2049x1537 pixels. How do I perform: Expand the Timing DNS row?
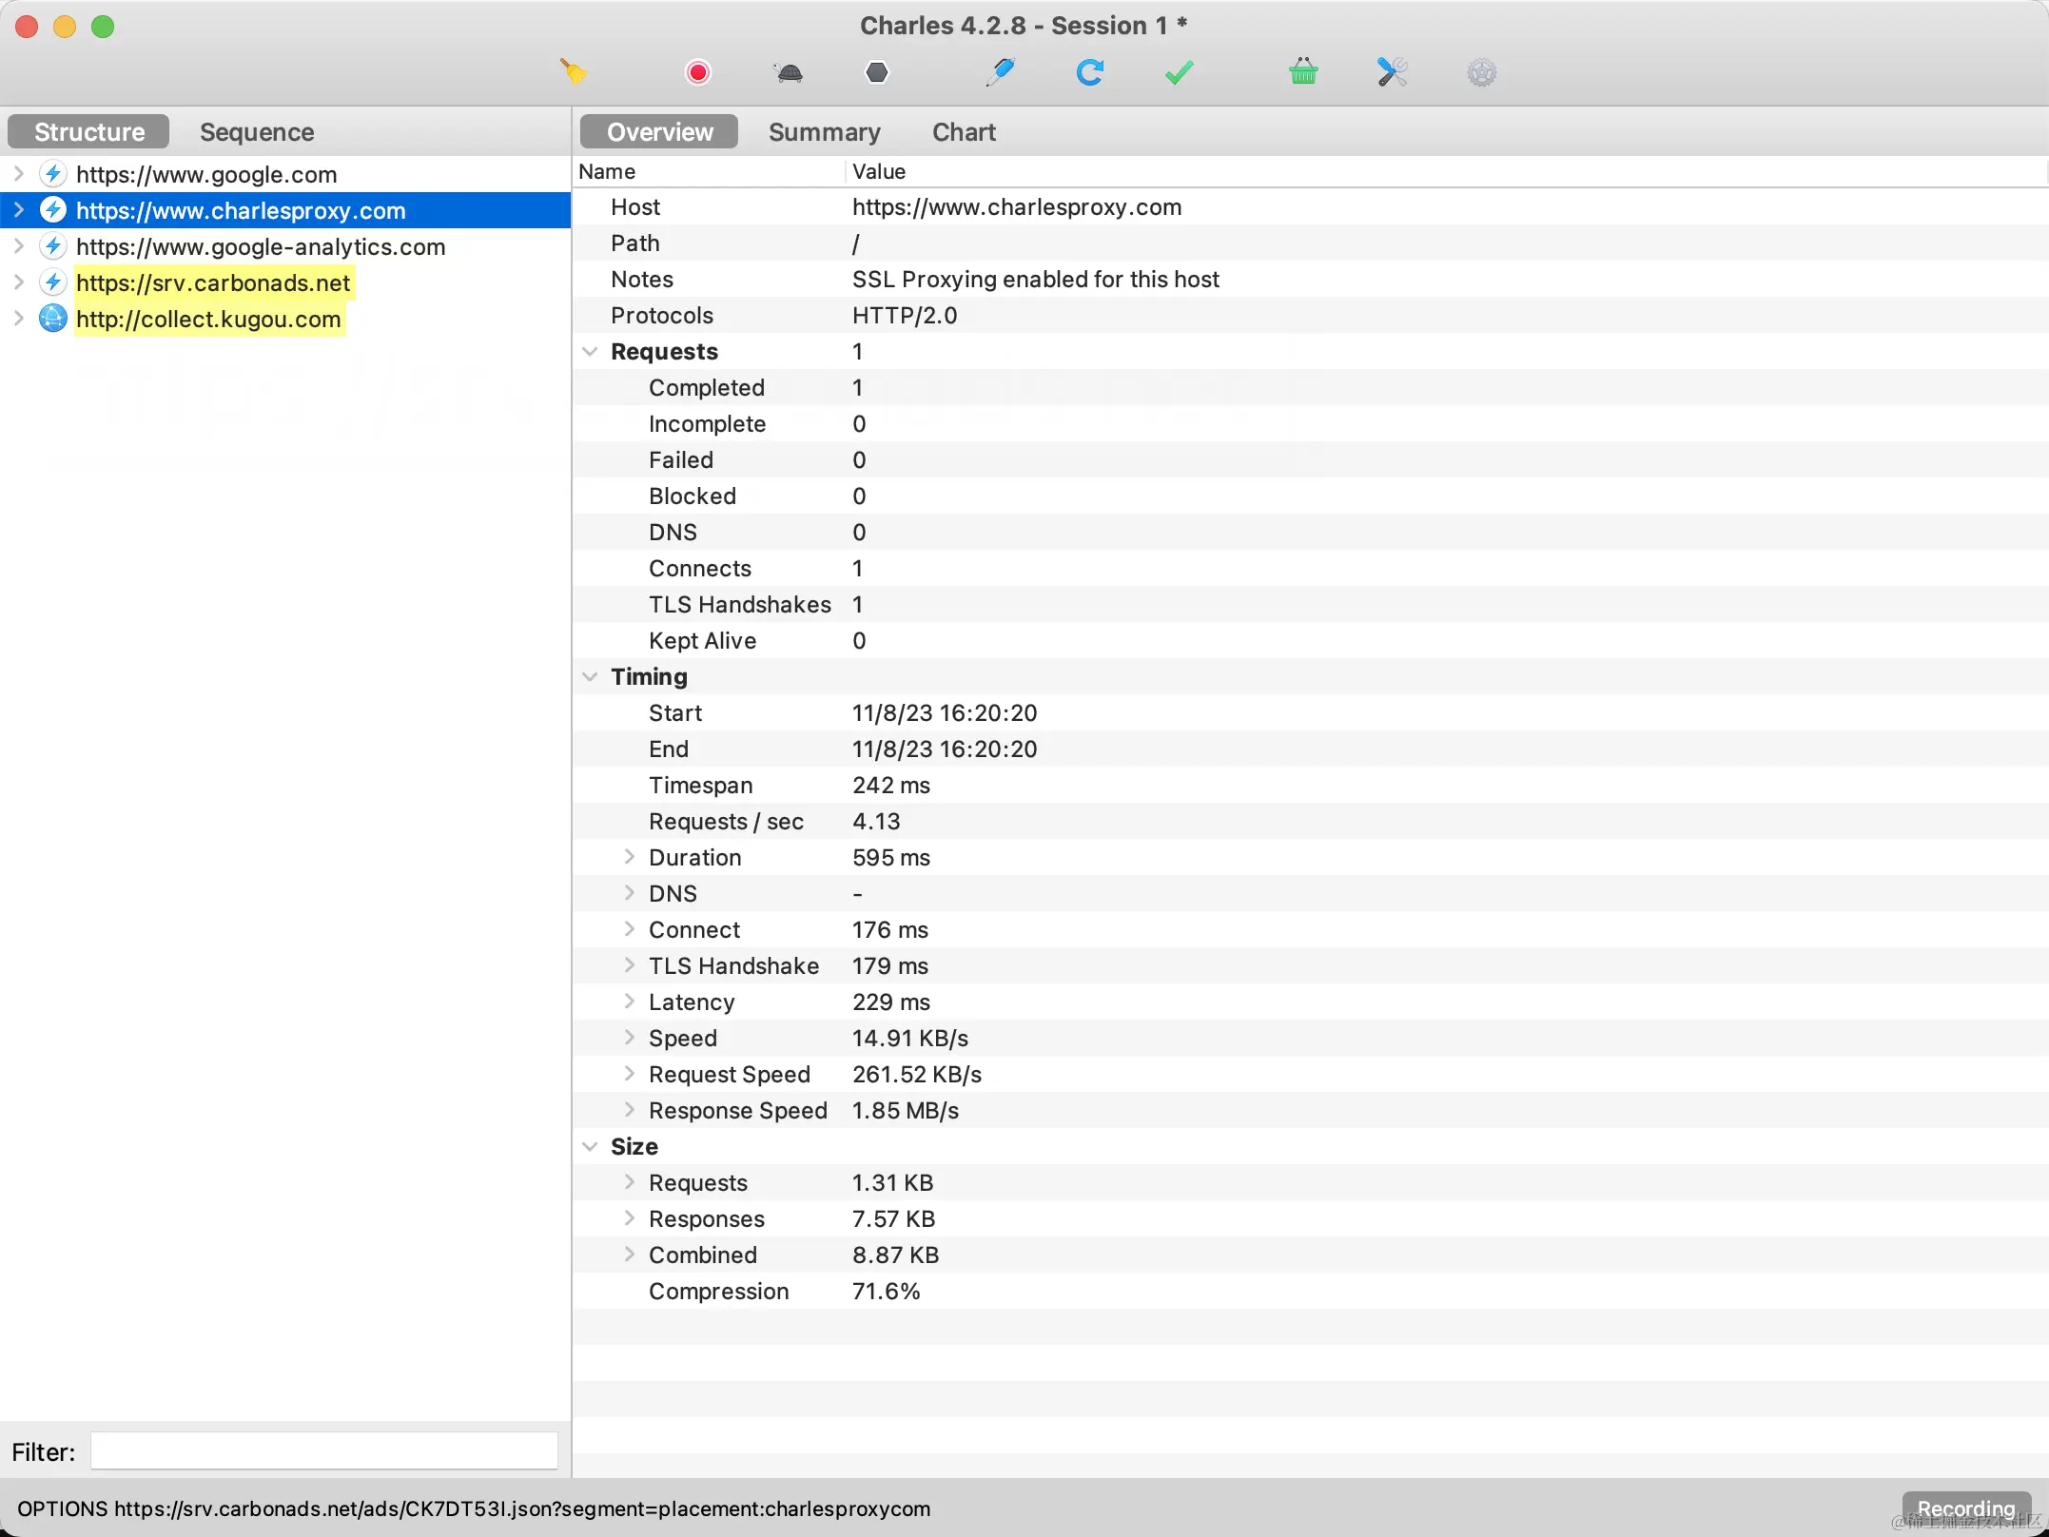(629, 893)
